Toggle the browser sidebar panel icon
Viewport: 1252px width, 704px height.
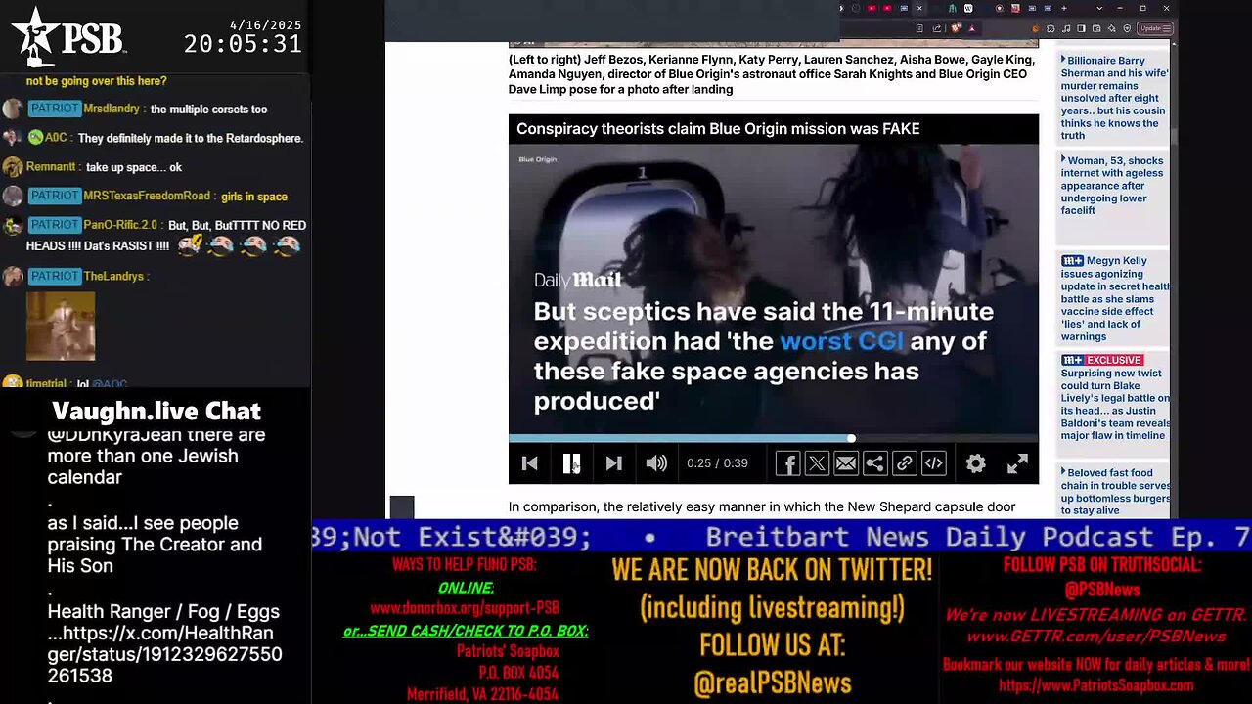pos(1081,28)
